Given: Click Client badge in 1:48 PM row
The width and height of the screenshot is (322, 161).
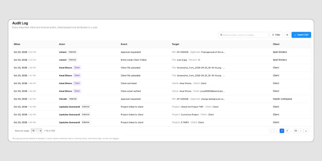Looking at the screenshot, I should (x=77, y=68).
